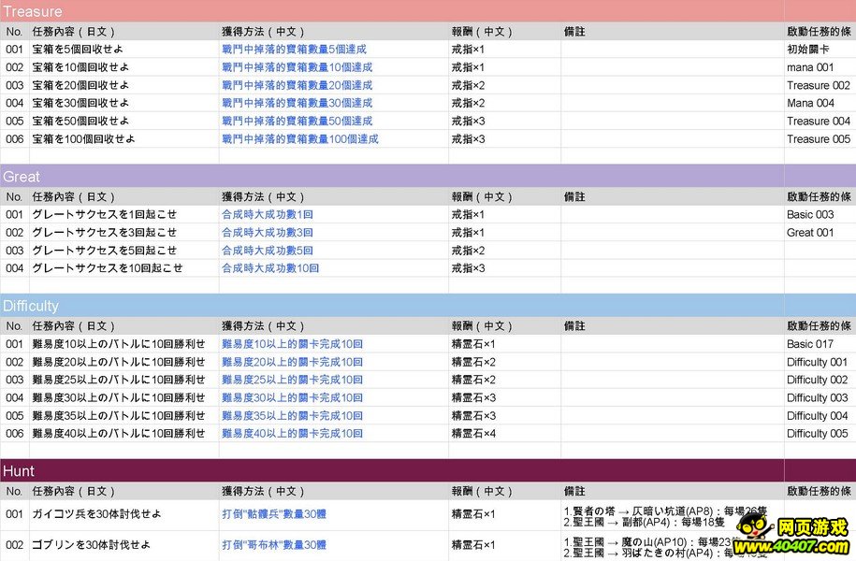Select cell グレートサクセスを1回起こせ
Image resolution: width=856 pixels, height=561 pixels.
tap(123, 214)
